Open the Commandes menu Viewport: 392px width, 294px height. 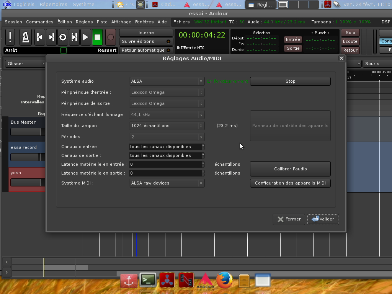coord(39,22)
